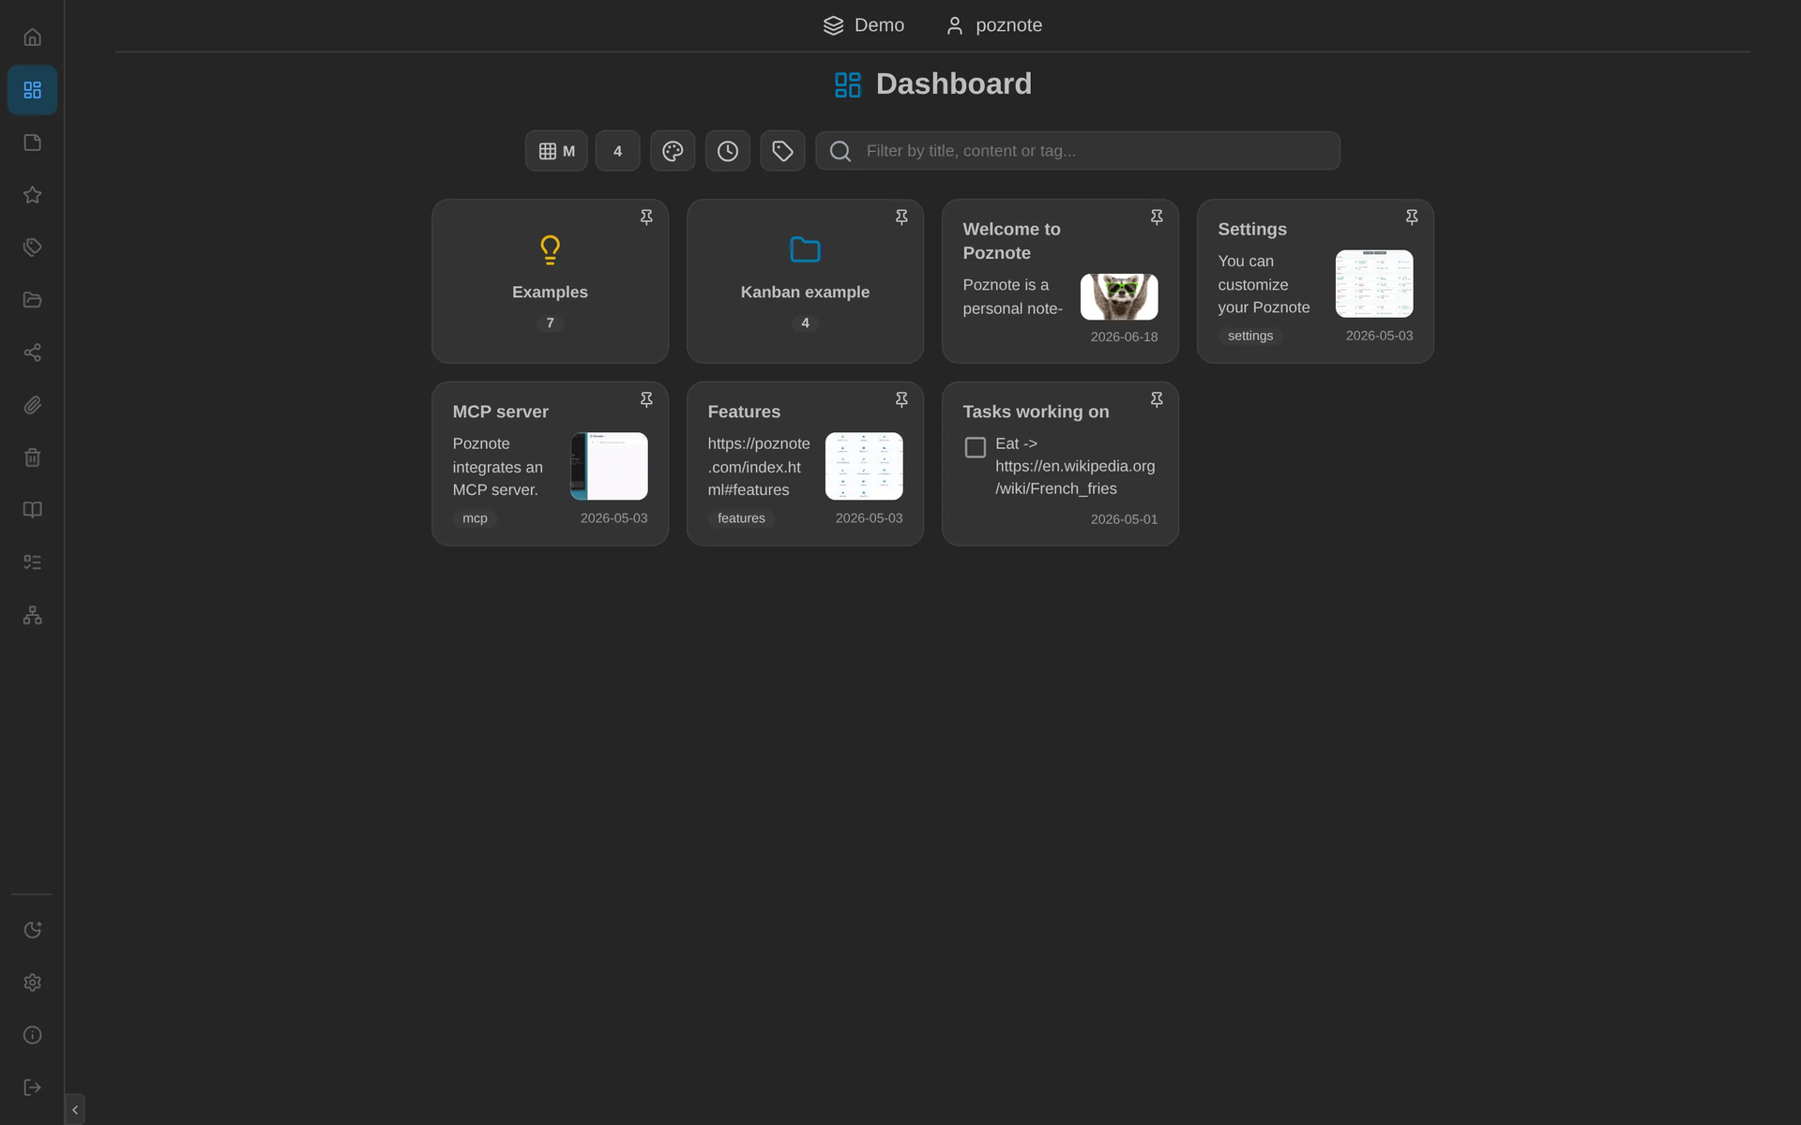Click the Dashboard page heading
The height and width of the screenshot is (1125, 1801).
click(x=933, y=84)
